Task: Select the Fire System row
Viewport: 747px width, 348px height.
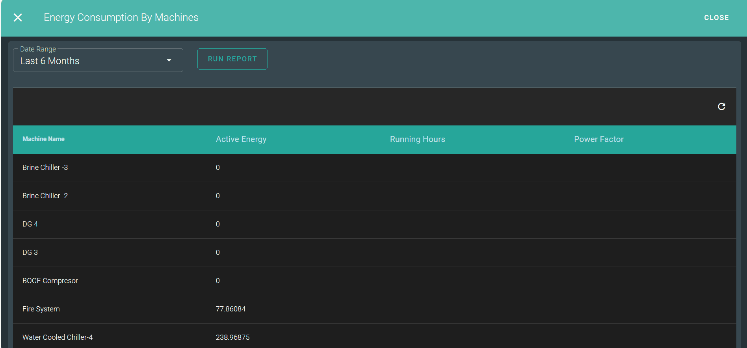Action: 41,309
